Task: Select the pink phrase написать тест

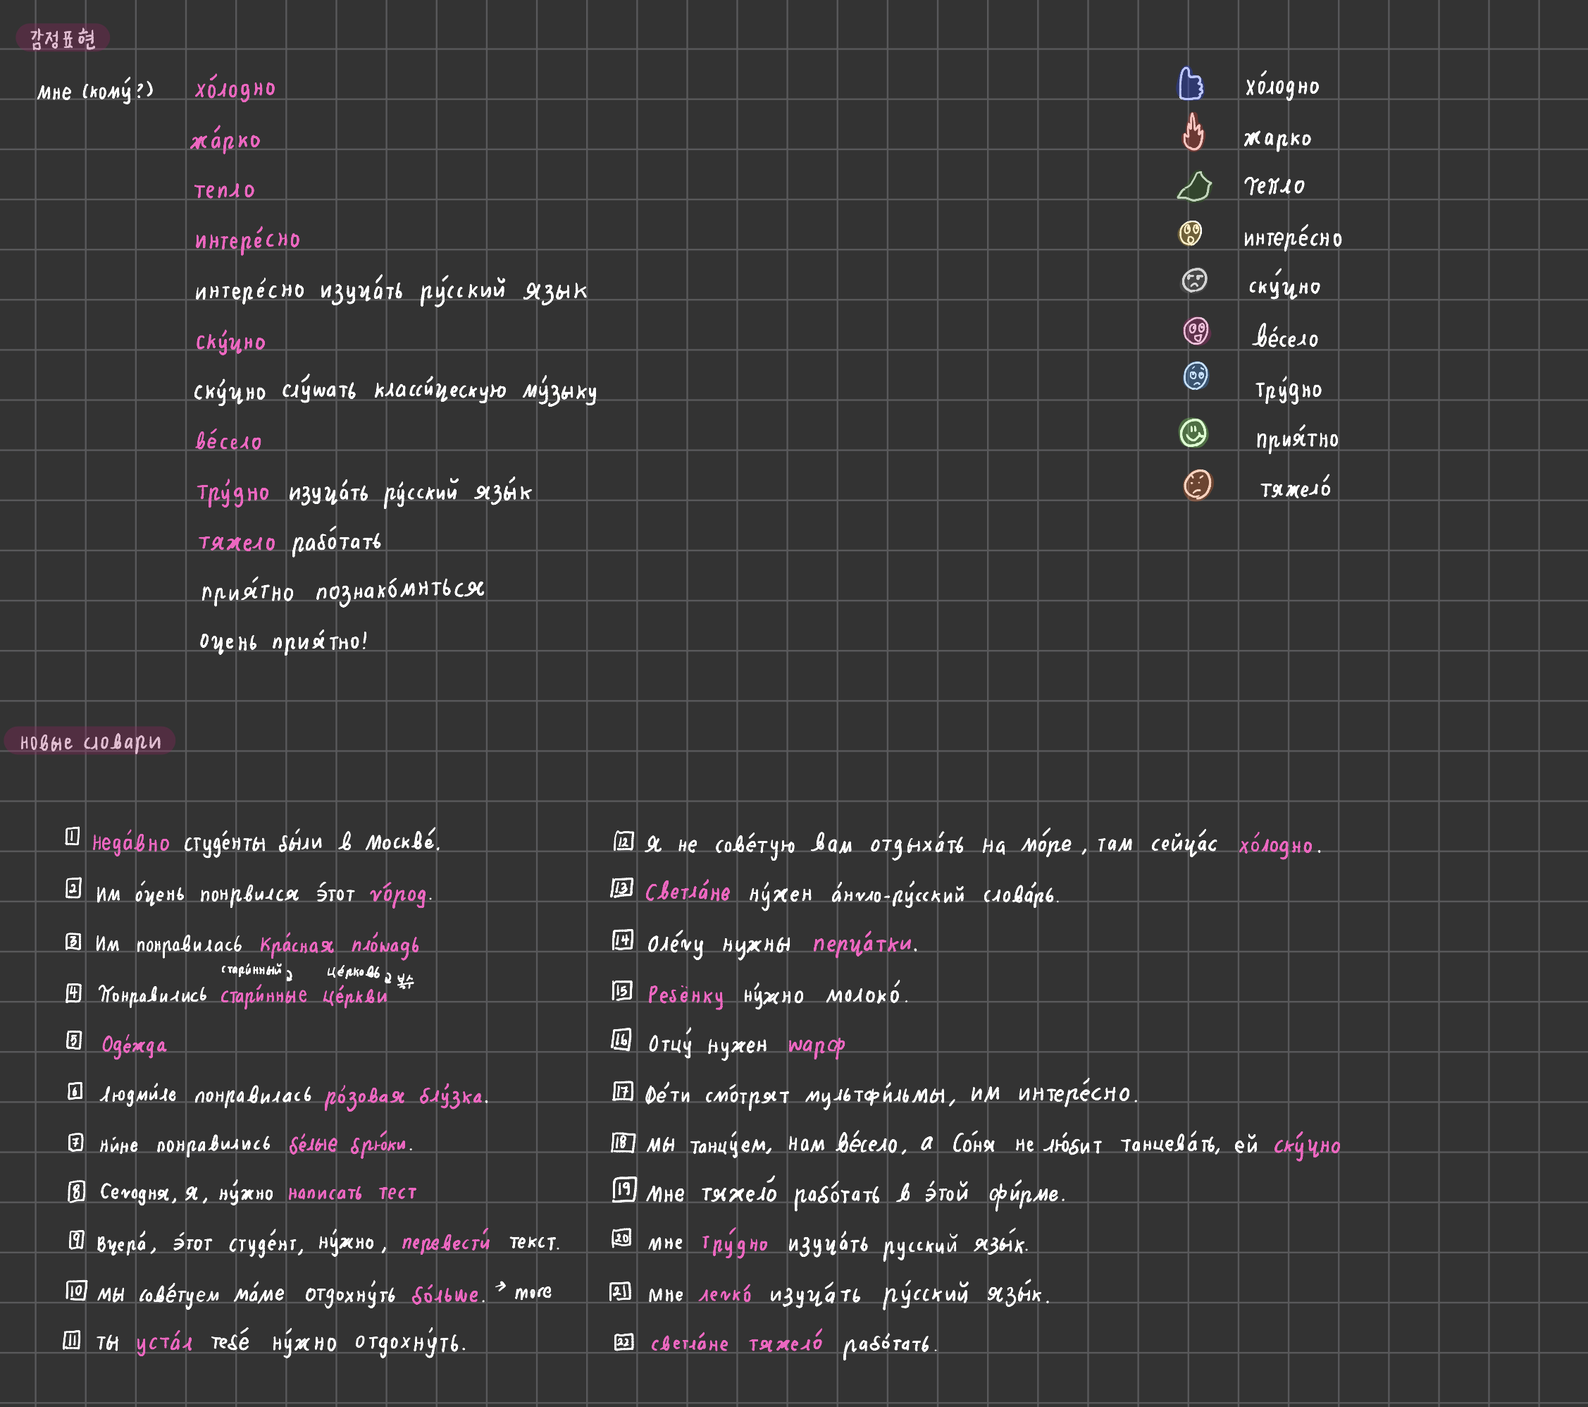Action: pyautogui.click(x=352, y=1193)
